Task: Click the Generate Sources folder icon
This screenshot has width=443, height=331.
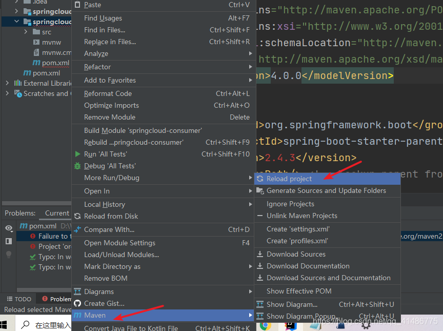Action: click(x=260, y=191)
